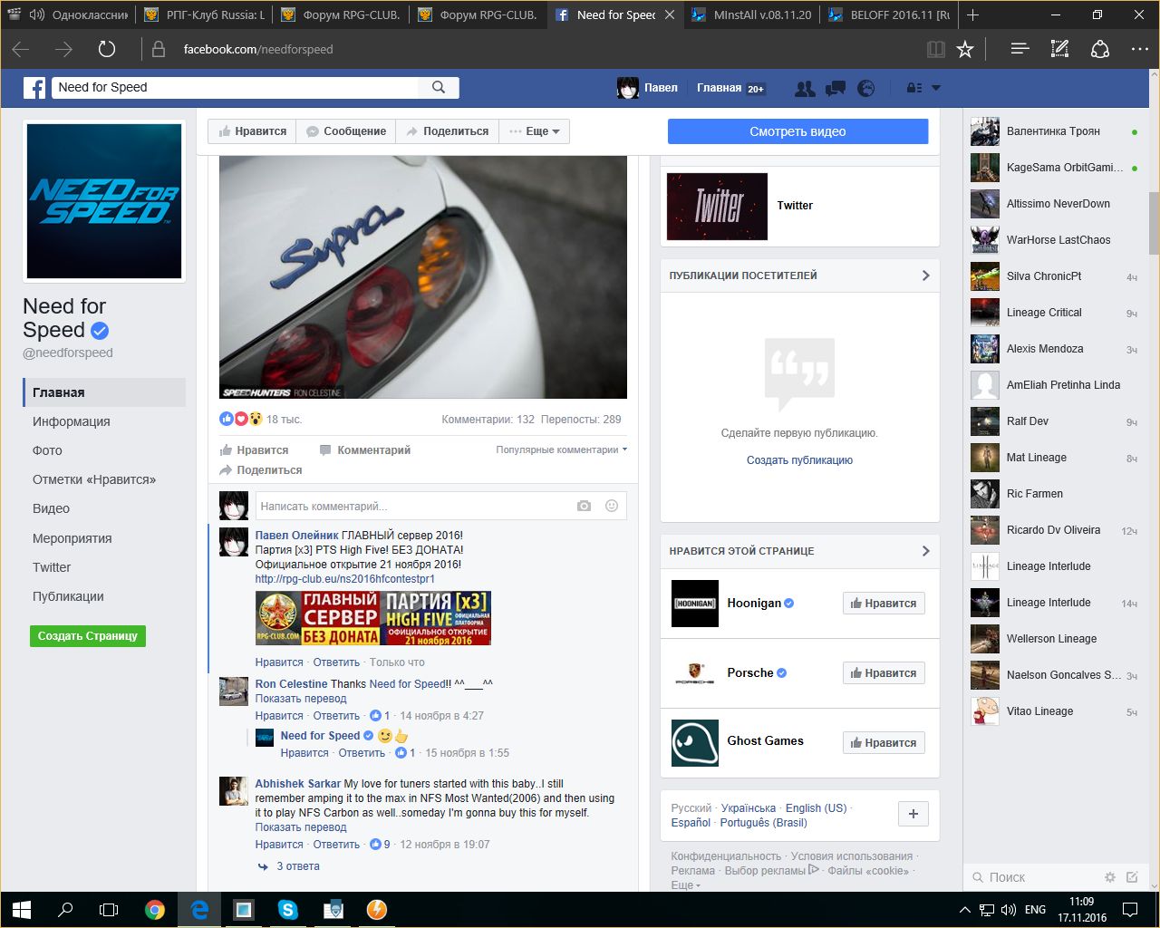This screenshot has width=1160, height=928.
Task: Like Ghost Games page
Action: 884,743
